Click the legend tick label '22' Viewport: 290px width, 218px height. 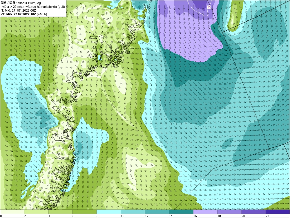(267, 216)
